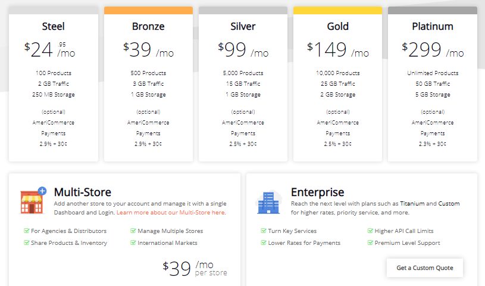Select the Bronze plan heading

click(x=148, y=26)
